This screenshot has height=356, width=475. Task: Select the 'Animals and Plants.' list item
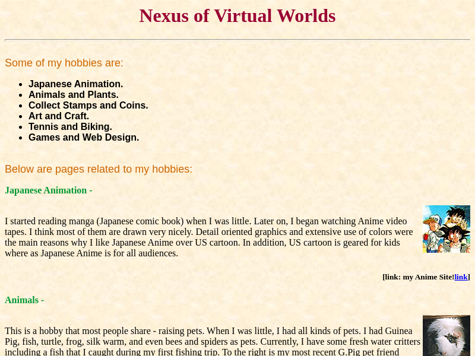pyautogui.click(x=73, y=95)
